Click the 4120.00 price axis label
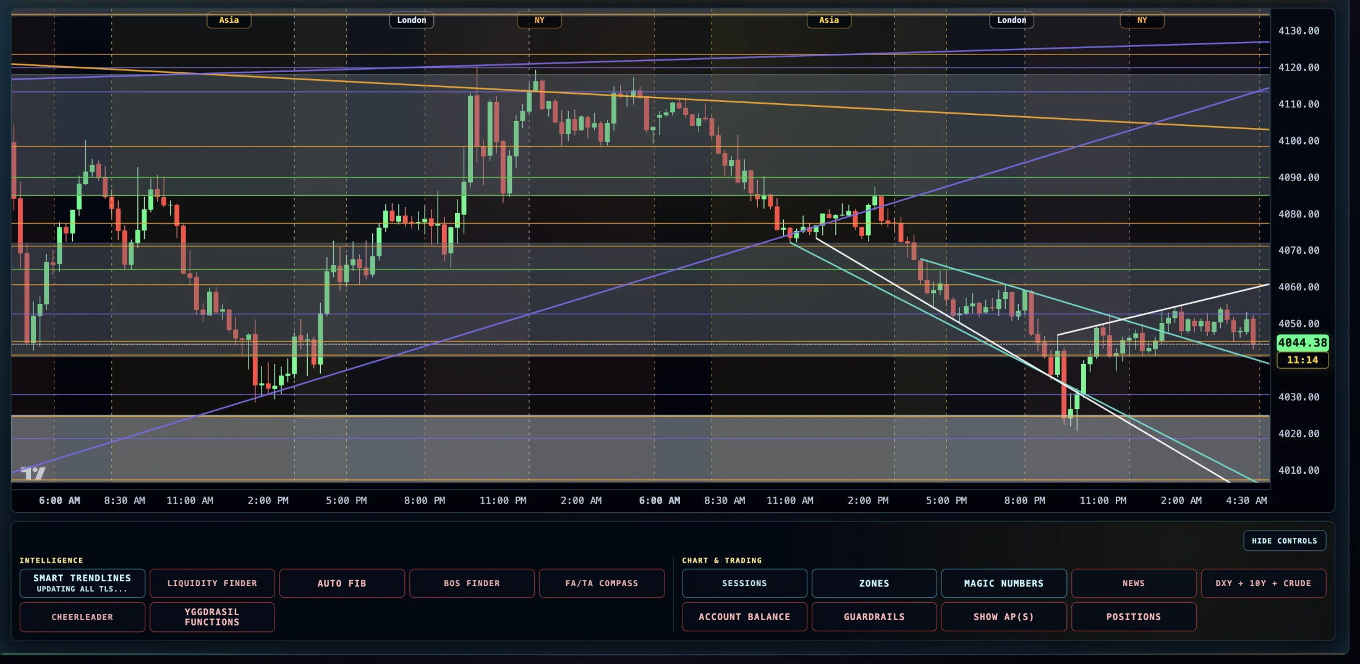The width and height of the screenshot is (1360, 664). point(1299,67)
